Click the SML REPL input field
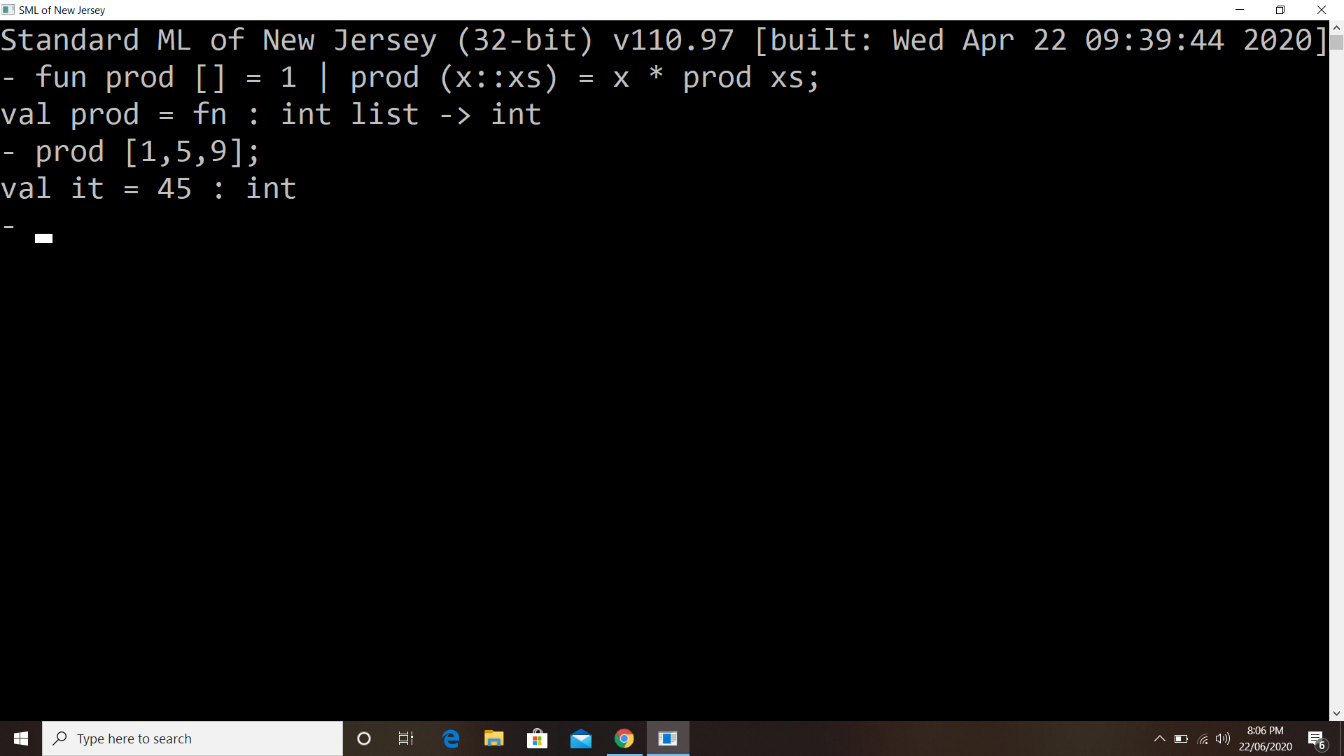 tap(43, 237)
